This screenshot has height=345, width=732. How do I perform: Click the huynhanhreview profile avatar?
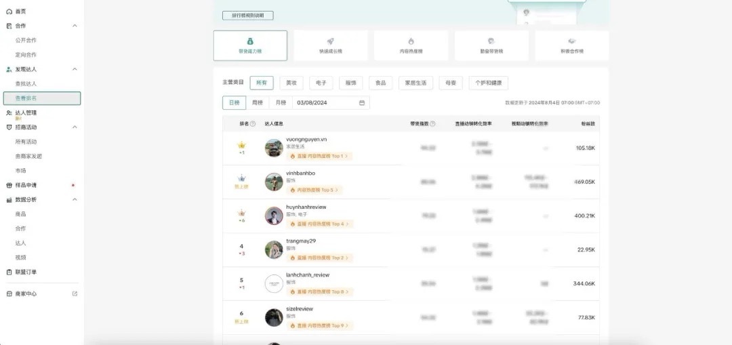[x=274, y=216]
